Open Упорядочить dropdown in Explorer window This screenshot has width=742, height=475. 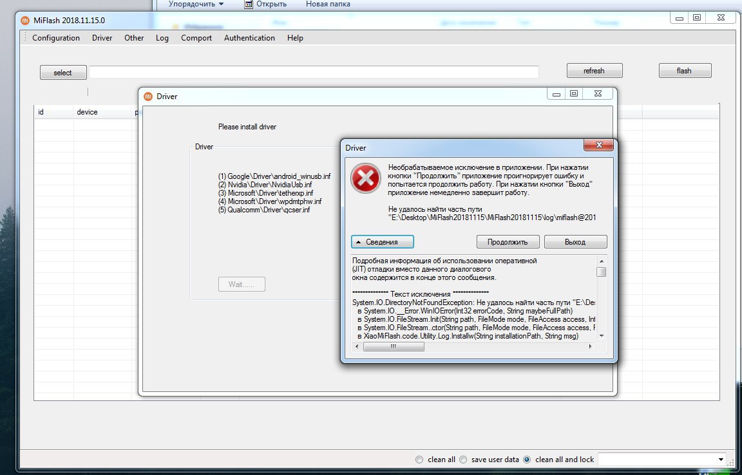[x=196, y=5]
